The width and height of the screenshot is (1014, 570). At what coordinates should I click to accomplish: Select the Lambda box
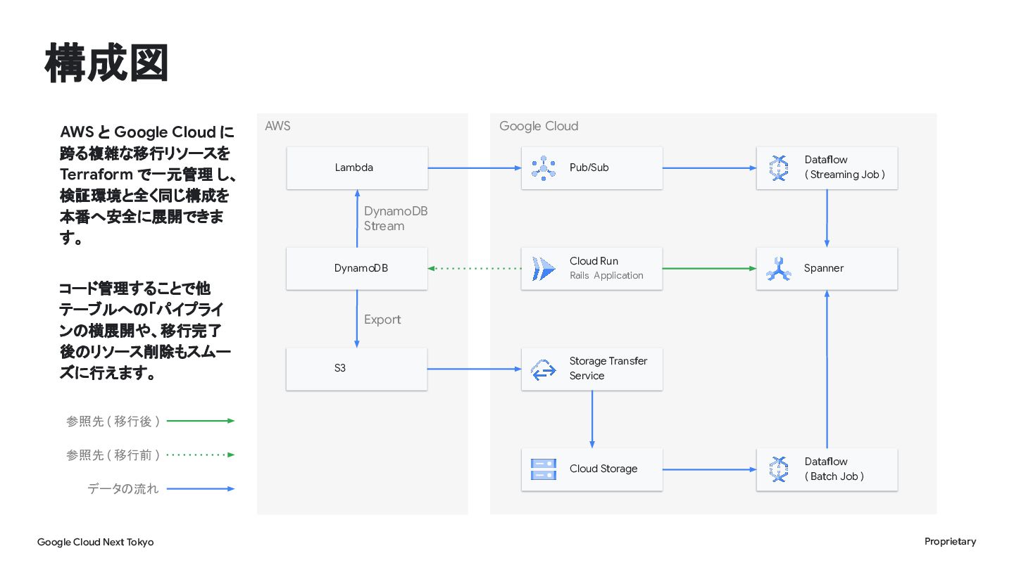(x=357, y=167)
